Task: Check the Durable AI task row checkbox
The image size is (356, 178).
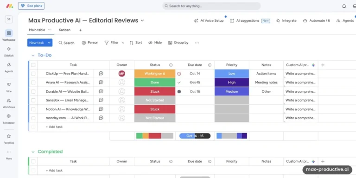Action: click(33, 91)
